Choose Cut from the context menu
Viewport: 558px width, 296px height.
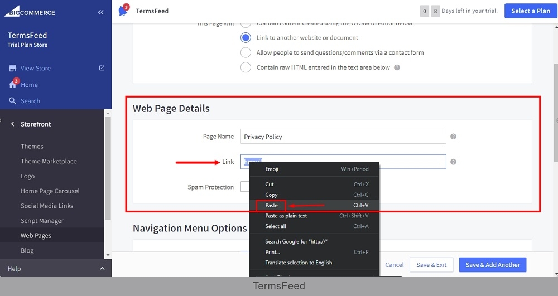(x=315, y=185)
